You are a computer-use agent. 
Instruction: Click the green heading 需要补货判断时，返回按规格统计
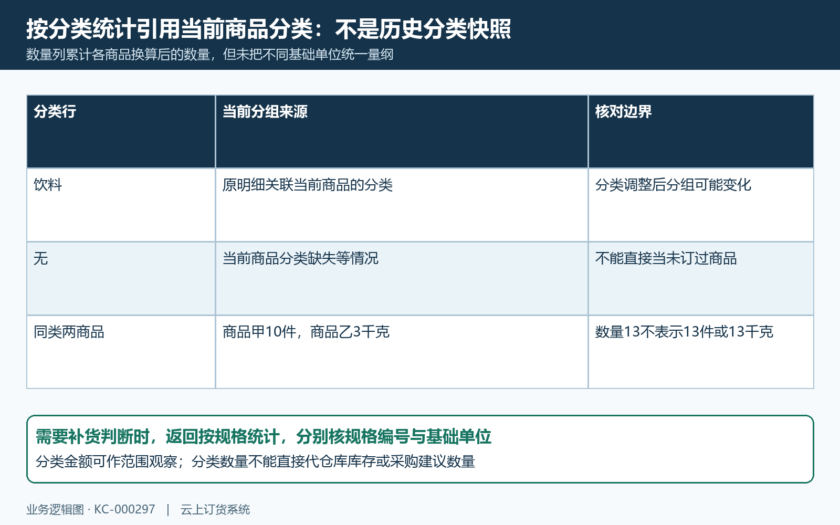tap(263, 437)
